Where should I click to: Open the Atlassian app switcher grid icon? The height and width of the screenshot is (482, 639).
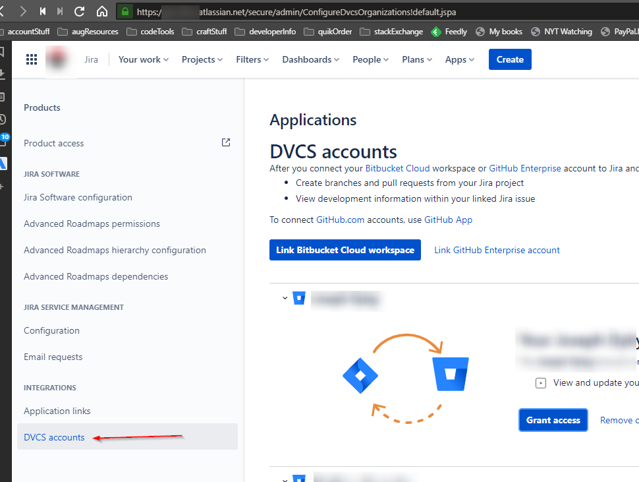pos(32,59)
